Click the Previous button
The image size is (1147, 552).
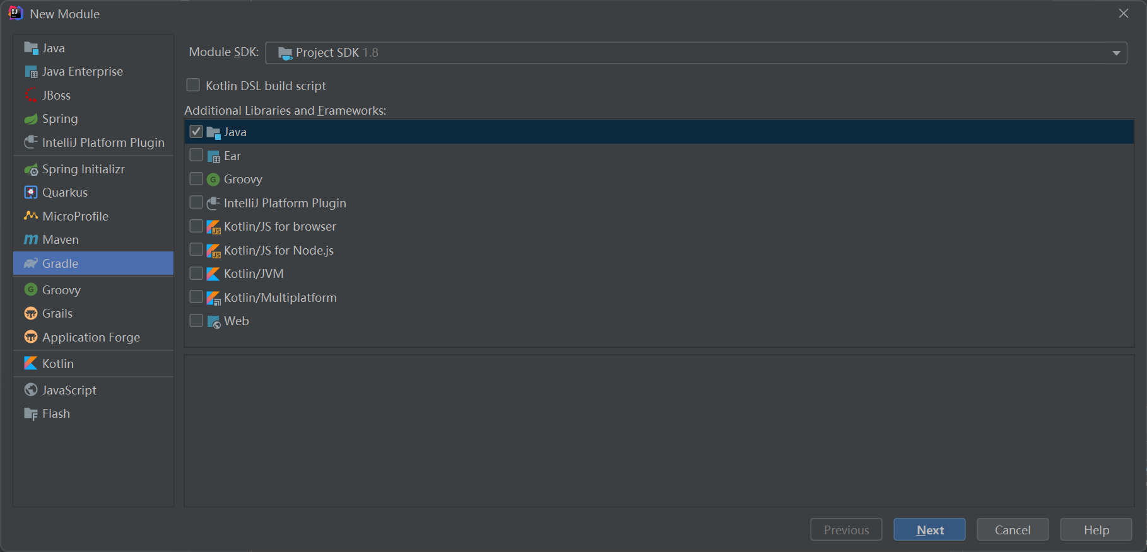(846, 530)
